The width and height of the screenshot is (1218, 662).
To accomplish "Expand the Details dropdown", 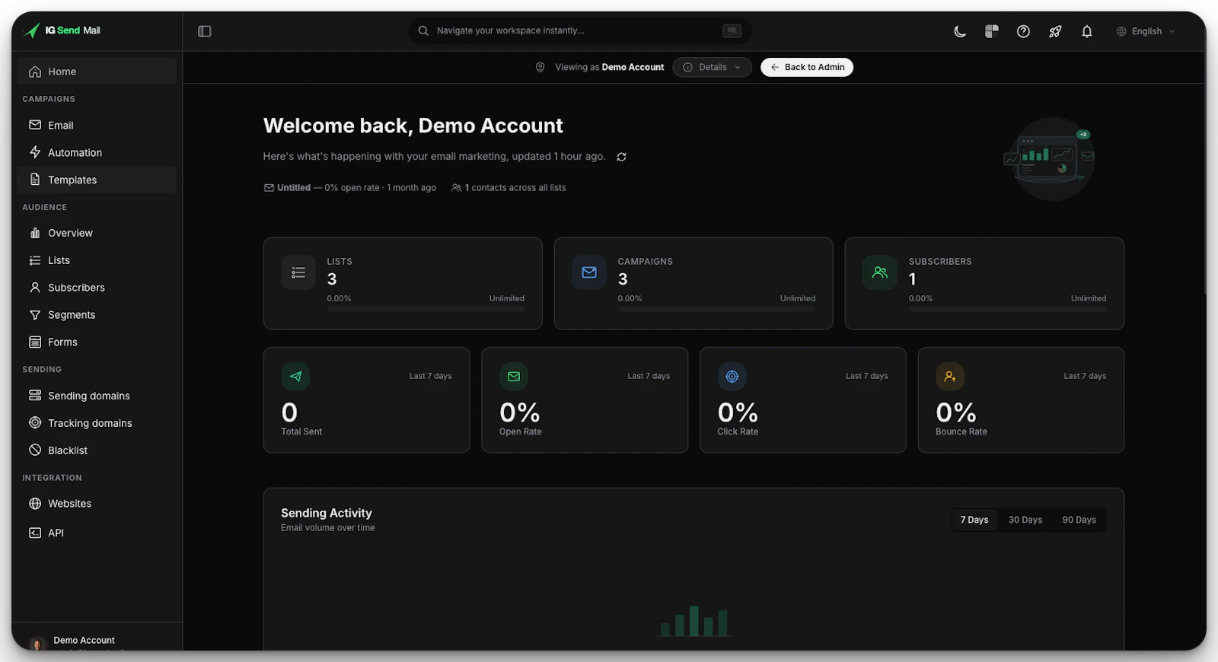I will 712,67.
